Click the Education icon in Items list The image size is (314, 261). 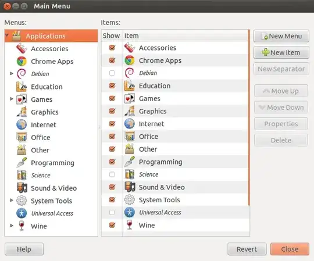pyautogui.click(x=130, y=86)
